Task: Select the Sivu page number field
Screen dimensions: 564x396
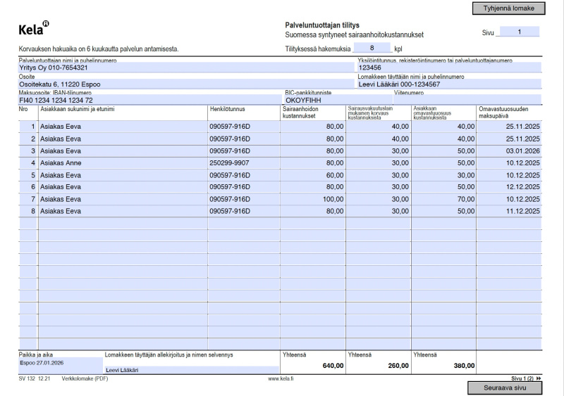Action: (x=518, y=32)
